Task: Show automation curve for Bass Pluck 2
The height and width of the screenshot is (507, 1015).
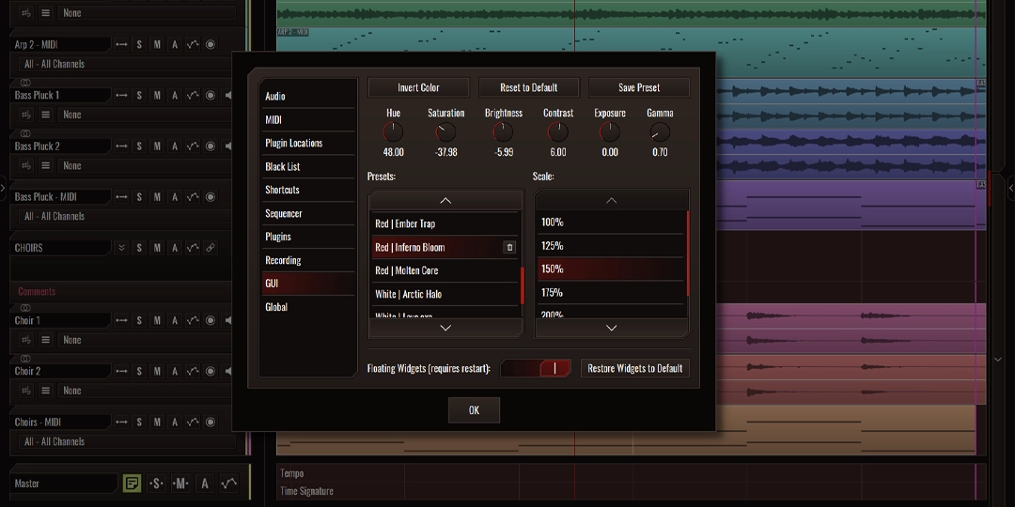Action: (193, 146)
